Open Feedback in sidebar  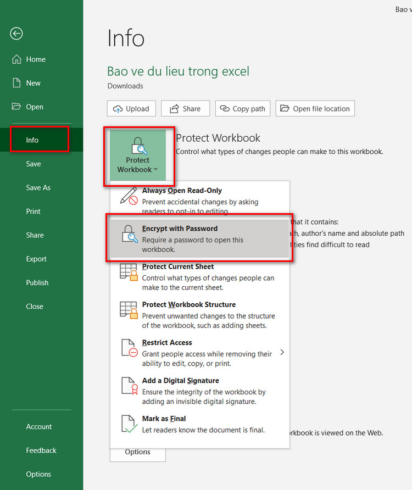[x=42, y=450]
